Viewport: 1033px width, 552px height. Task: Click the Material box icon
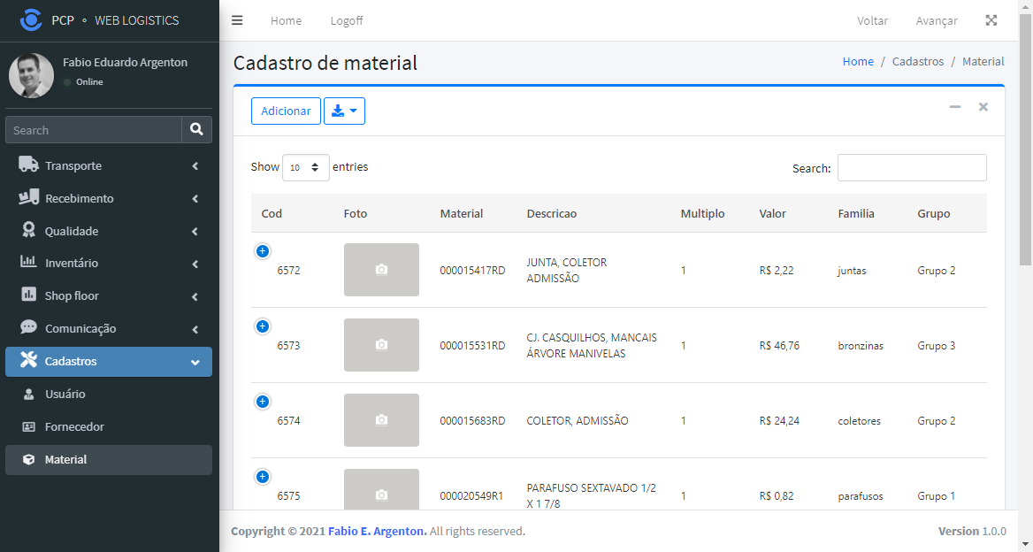(28, 460)
